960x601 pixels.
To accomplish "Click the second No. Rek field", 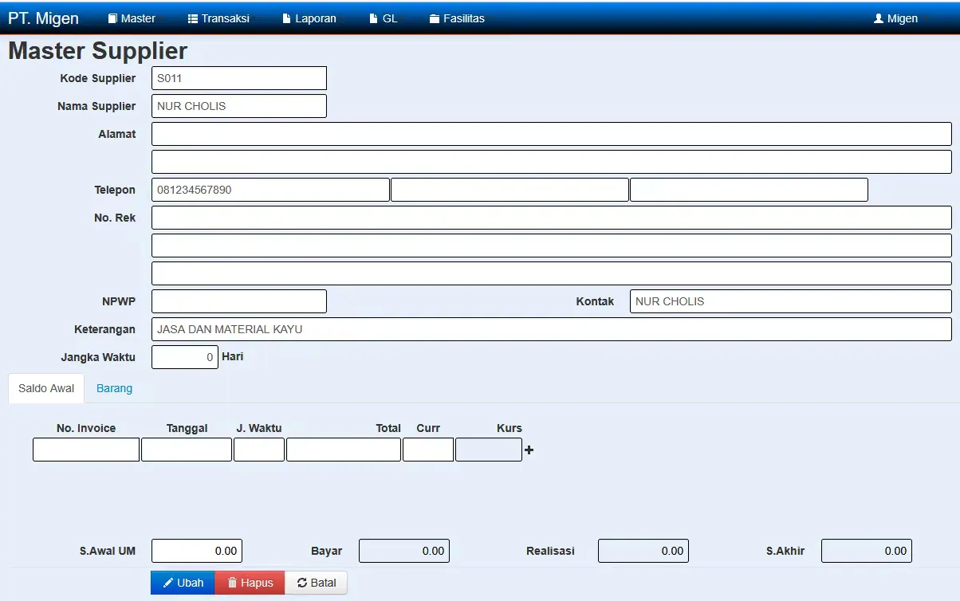I will (552, 246).
